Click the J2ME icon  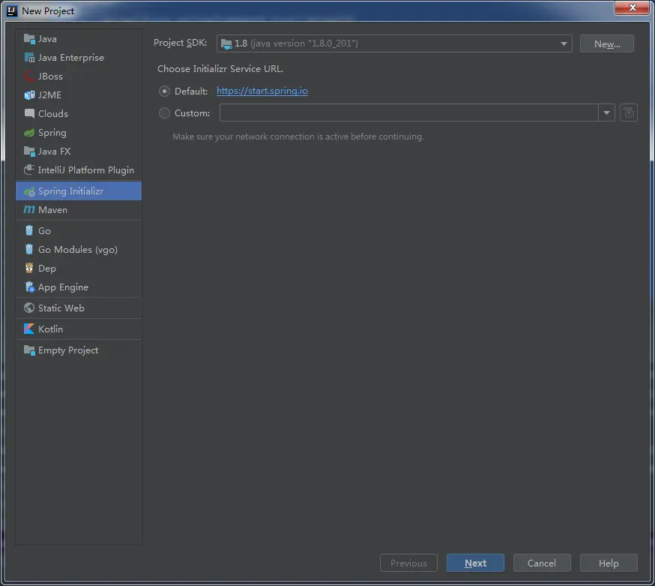point(29,95)
